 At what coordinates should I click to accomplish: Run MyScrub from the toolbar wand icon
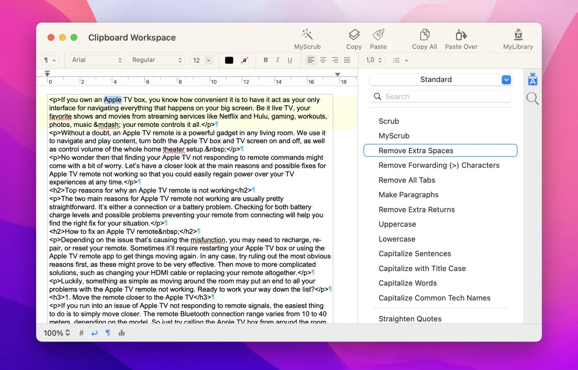(x=307, y=35)
